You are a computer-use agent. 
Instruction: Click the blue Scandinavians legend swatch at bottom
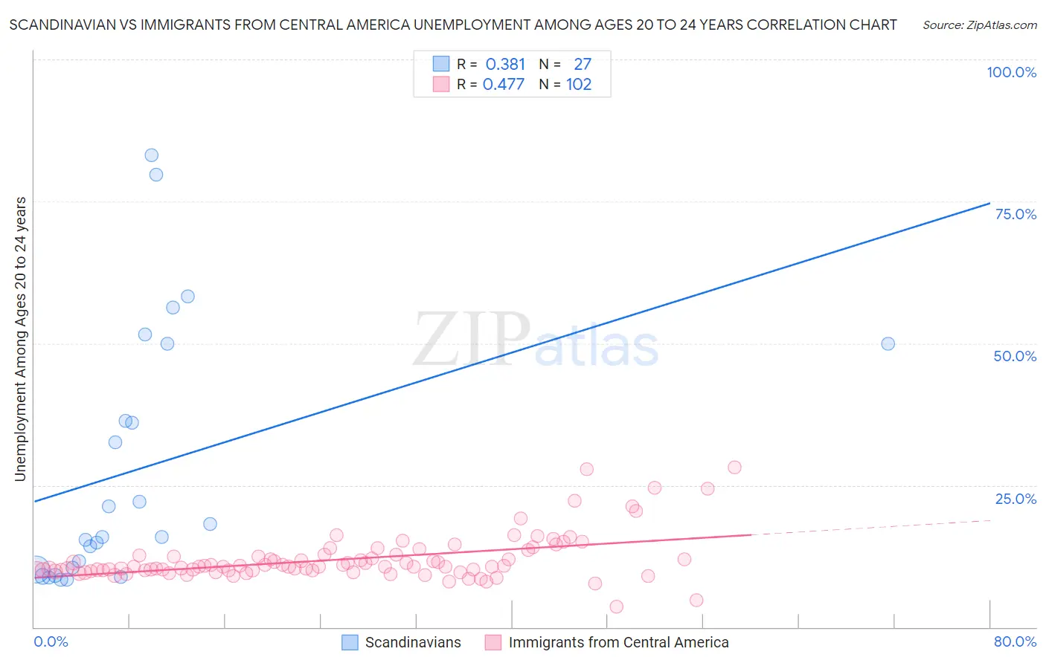coord(350,642)
